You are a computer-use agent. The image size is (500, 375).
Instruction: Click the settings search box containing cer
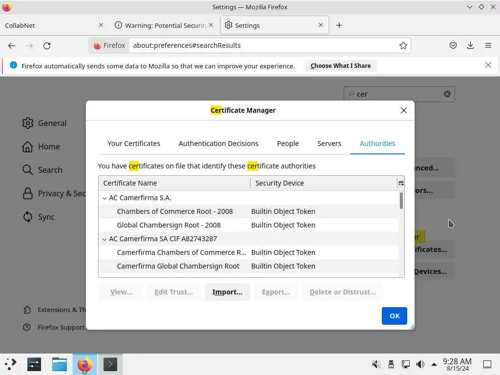(399, 94)
